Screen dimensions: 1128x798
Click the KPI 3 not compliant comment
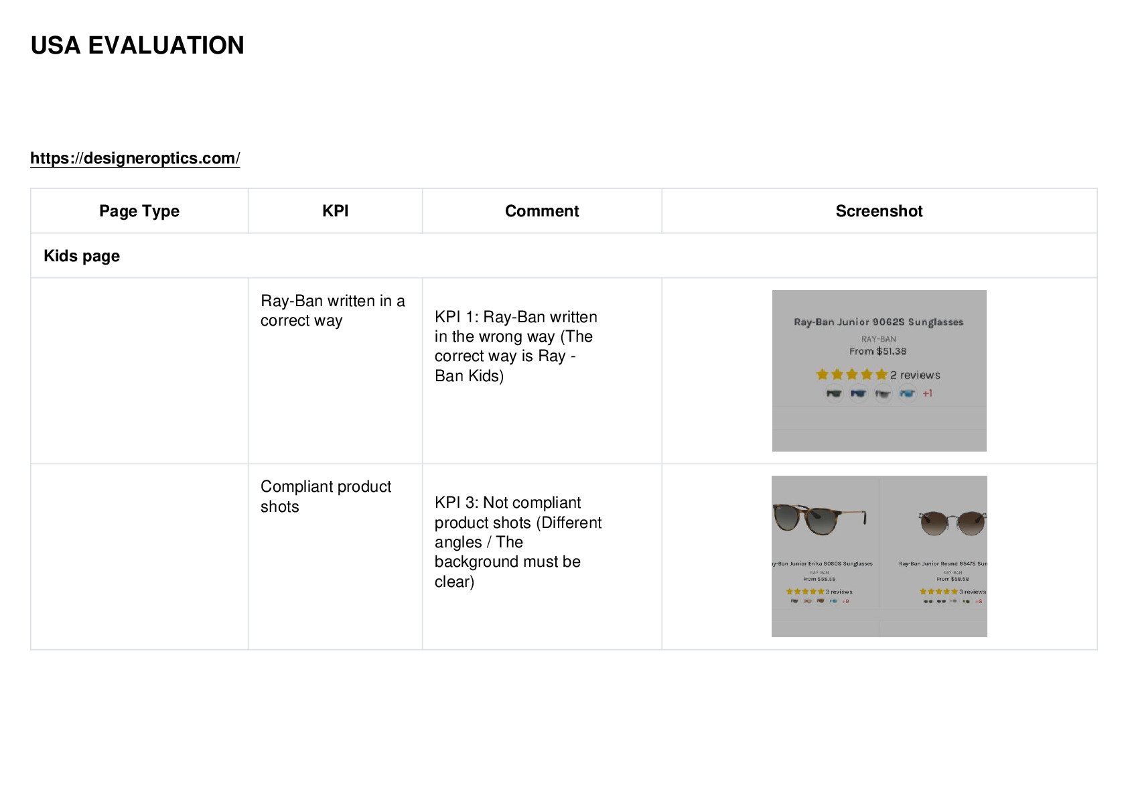(x=518, y=542)
